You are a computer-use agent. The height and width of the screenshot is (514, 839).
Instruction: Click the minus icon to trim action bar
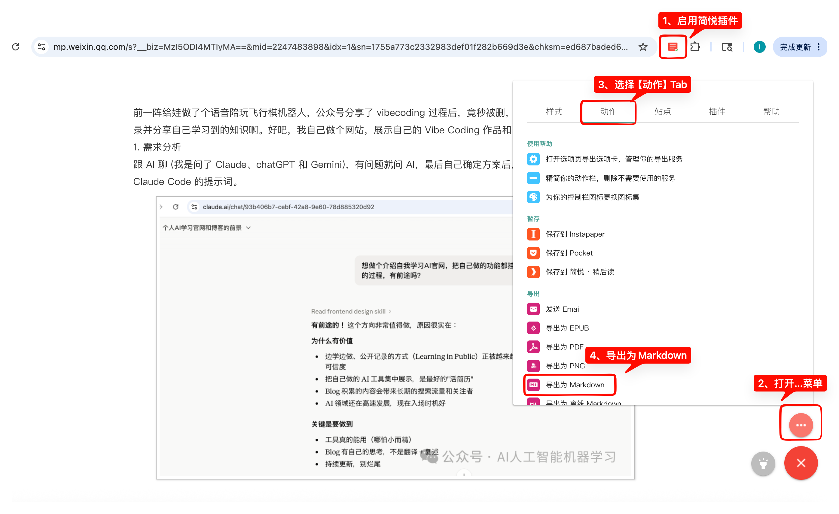(533, 178)
